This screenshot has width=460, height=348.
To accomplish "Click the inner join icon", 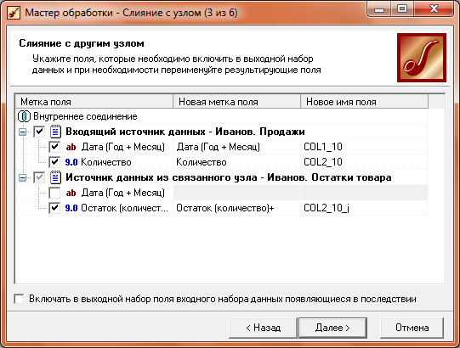I will click(x=24, y=116).
